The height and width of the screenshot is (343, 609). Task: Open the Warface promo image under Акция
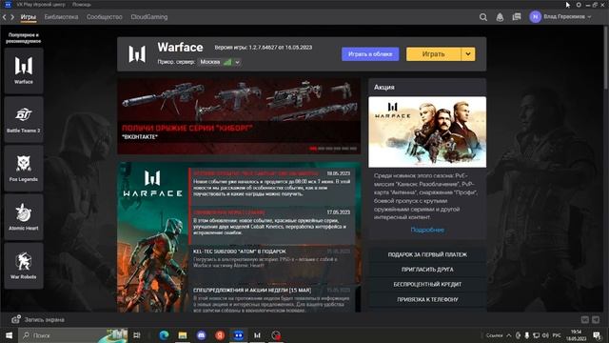(427, 132)
